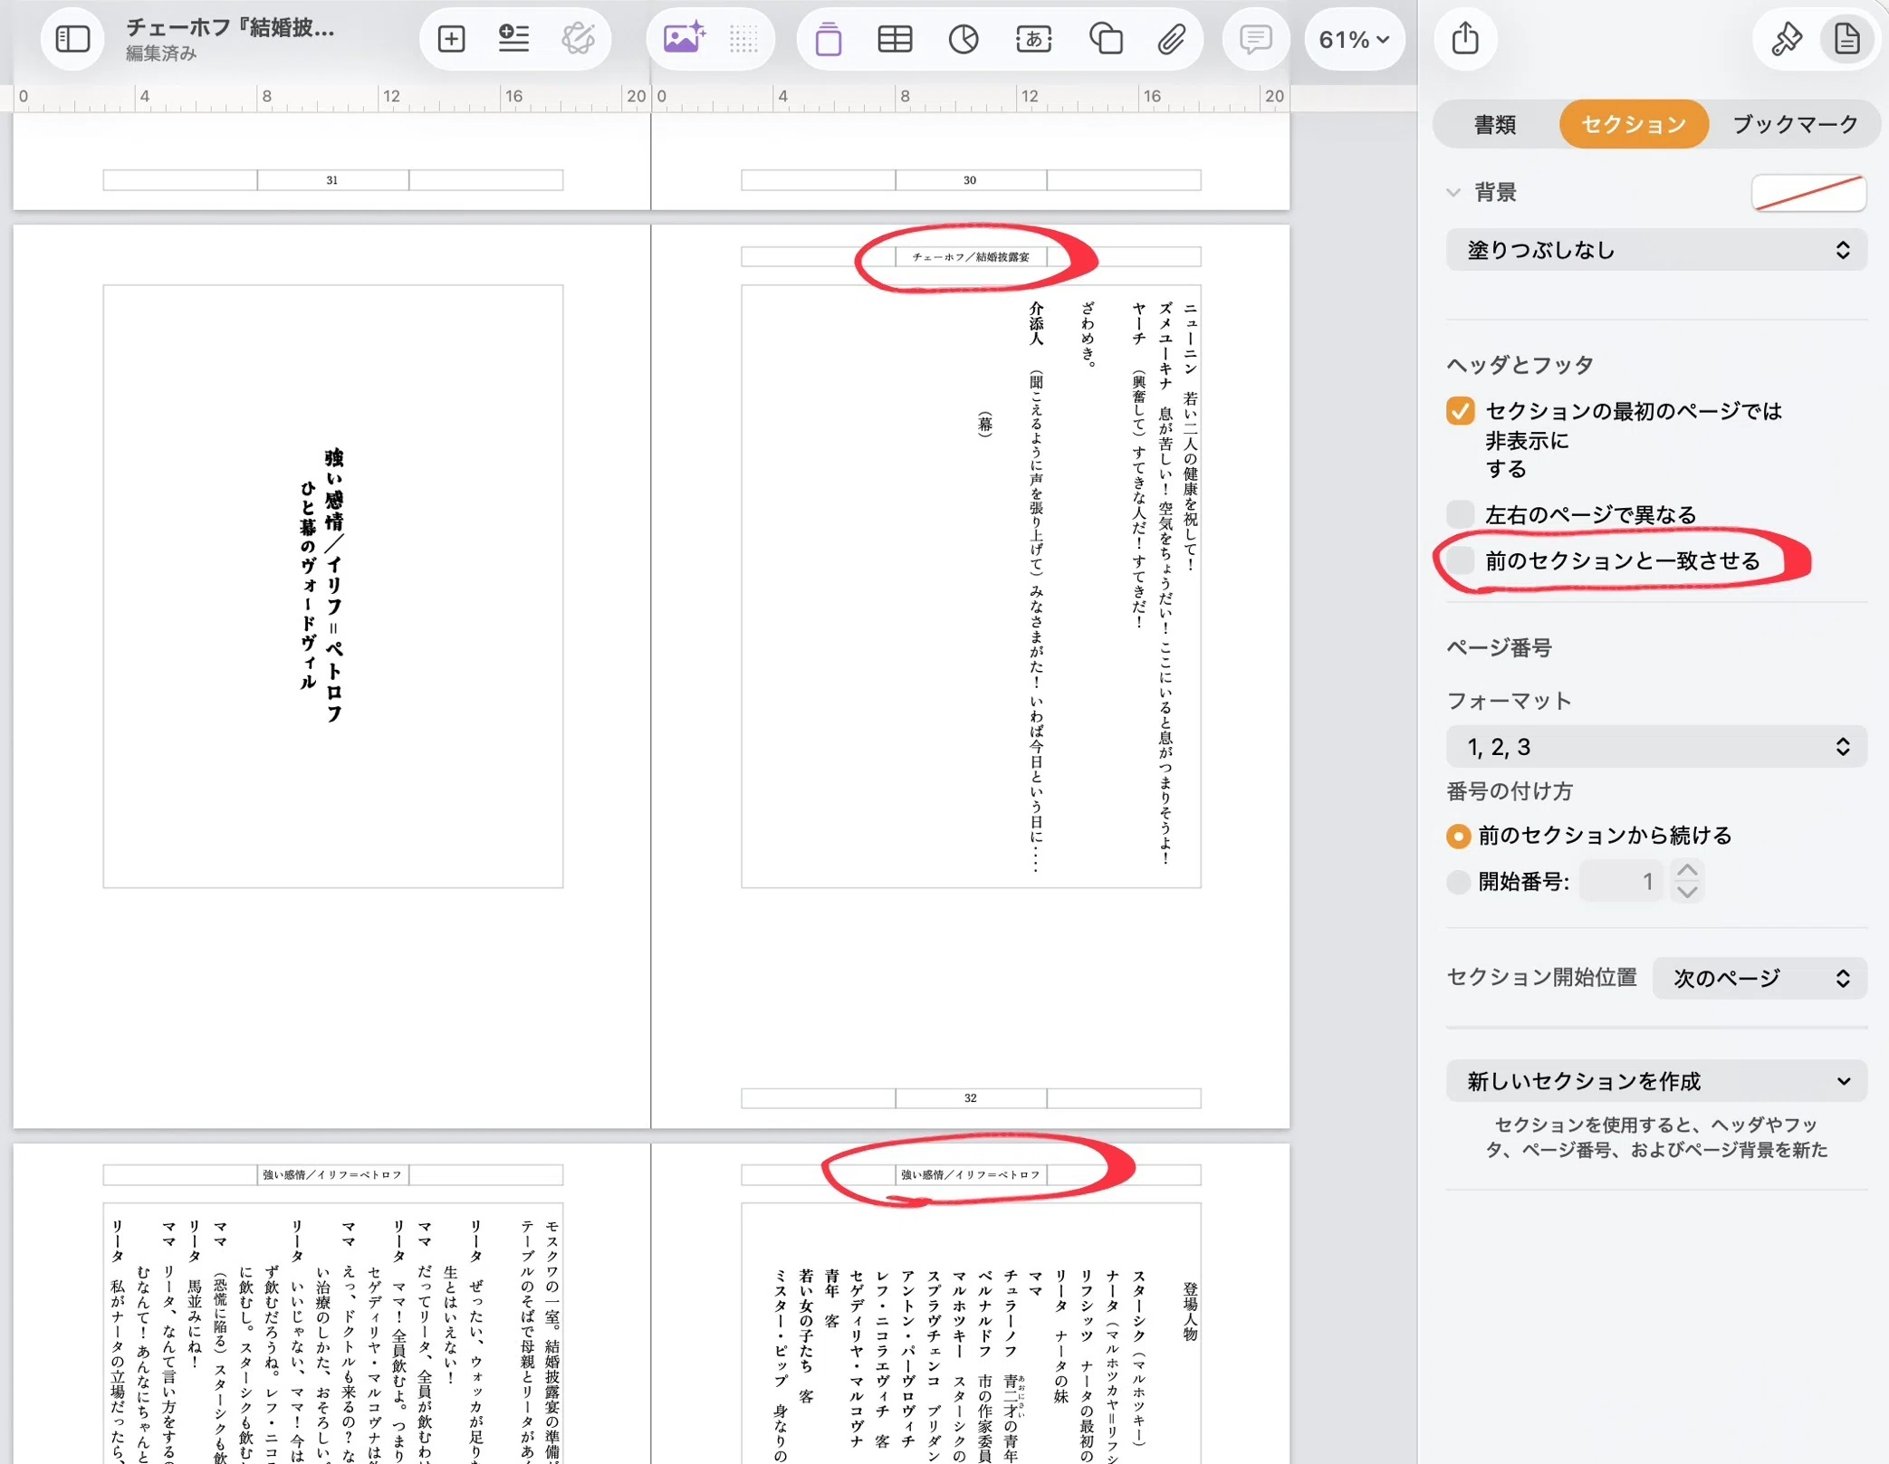Open the Format paintbrush inspector
This screenshot has height=1464, width=1889.
tap(1786, 39)
